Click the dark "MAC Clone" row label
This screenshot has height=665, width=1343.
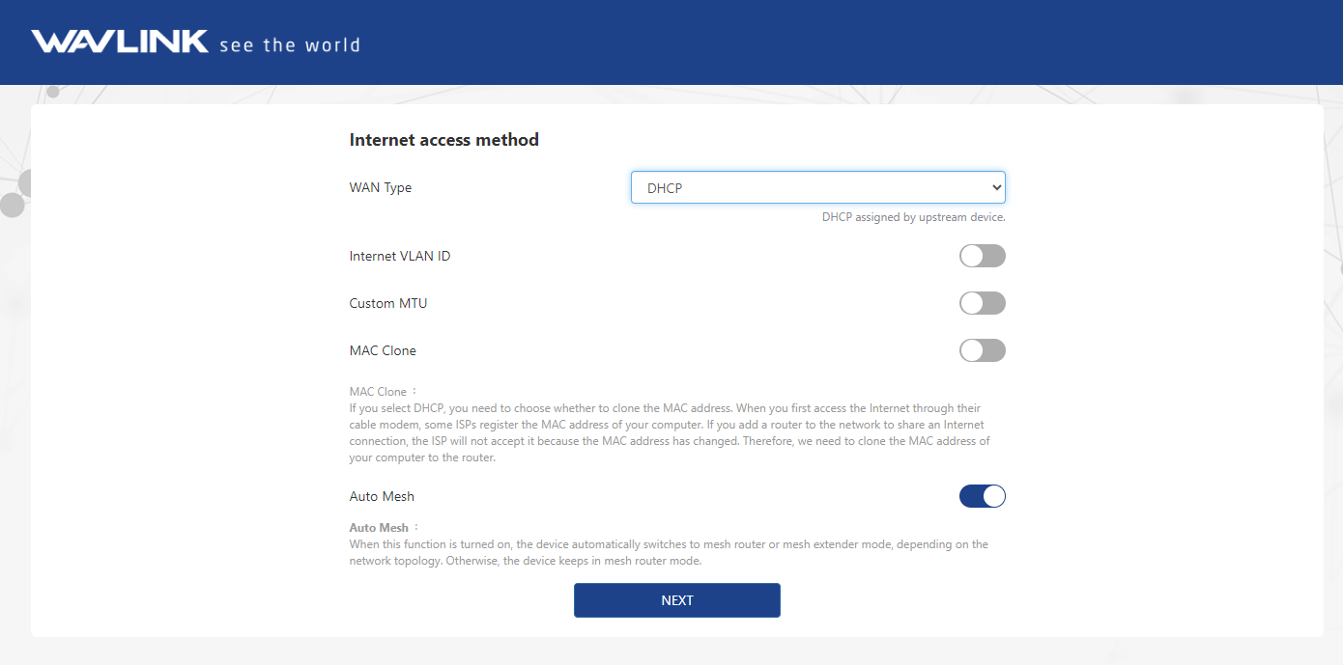coord(383,350)
